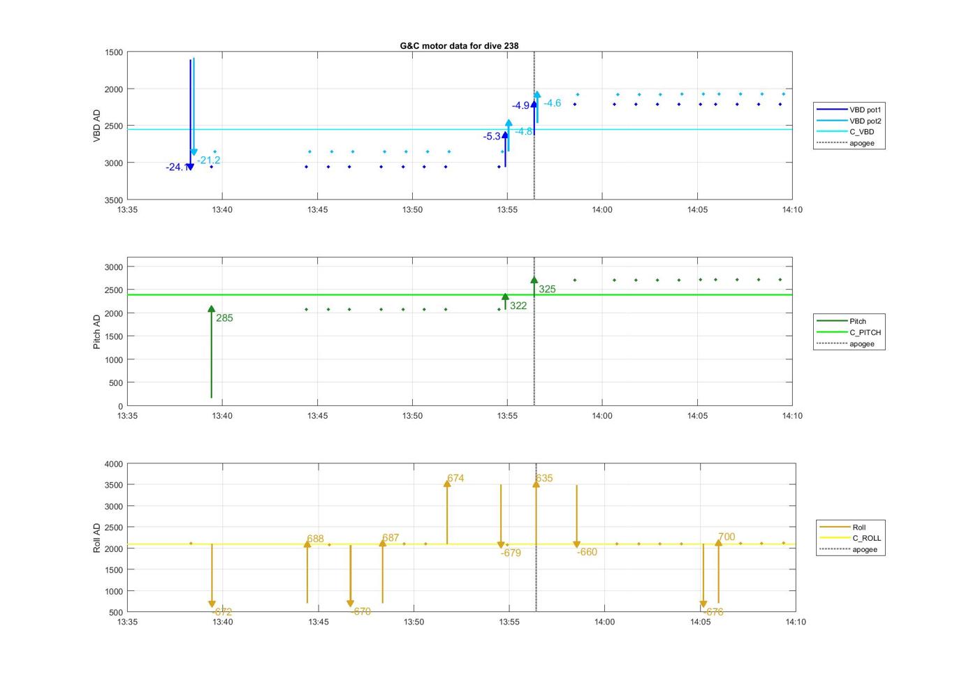
Task: Click the "VBD AD" axis label
Action: (x=97, y=126)
